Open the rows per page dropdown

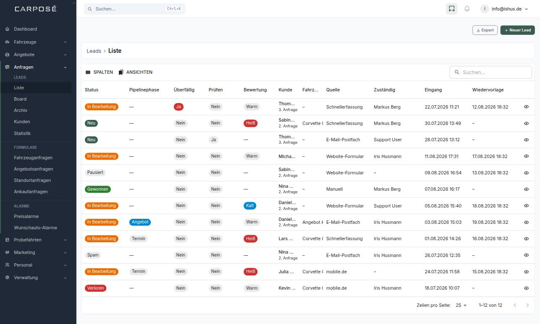(461, 305)
